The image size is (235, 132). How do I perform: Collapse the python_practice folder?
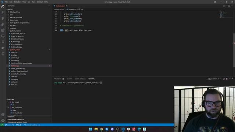point(15,31)
